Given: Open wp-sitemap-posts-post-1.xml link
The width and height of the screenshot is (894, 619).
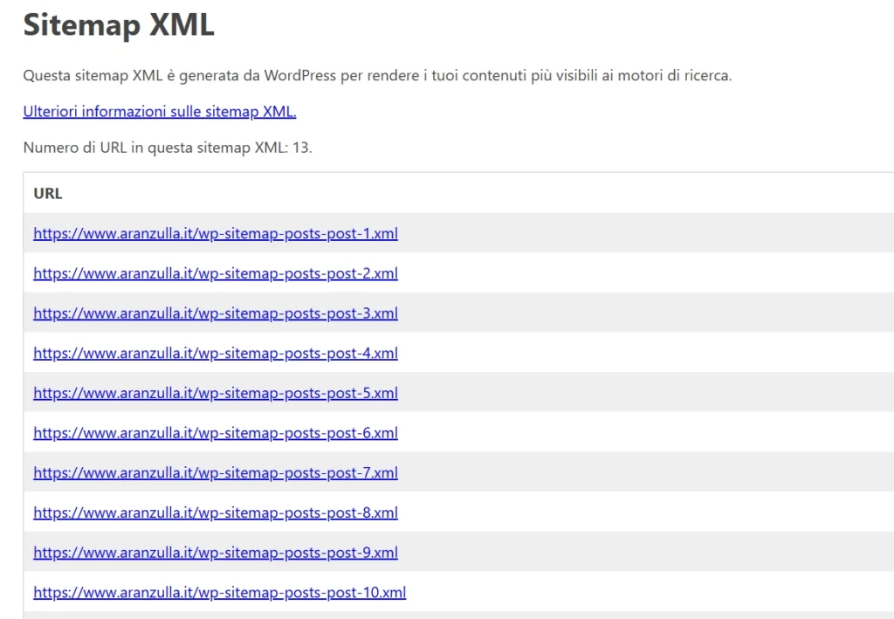Looking at the screenshot, I should tap(216, 233).
